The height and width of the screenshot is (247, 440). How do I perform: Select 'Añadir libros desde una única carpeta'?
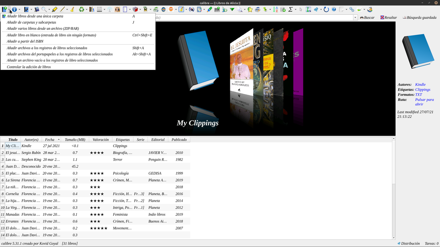click(78, 16)
